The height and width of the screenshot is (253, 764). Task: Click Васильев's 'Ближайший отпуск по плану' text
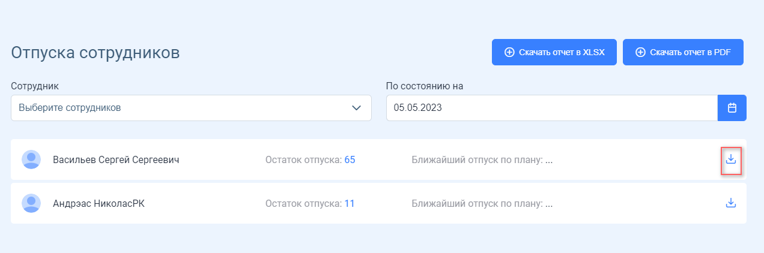click(482, 160)
